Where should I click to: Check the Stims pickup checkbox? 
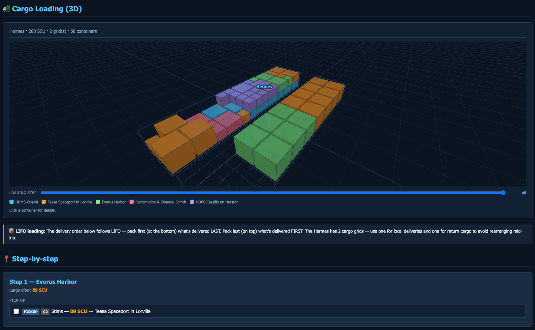16,311
